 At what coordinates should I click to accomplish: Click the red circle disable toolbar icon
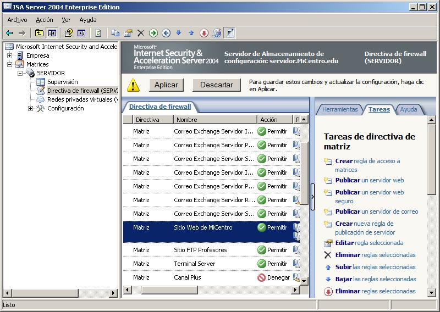[x=204, y=33]
